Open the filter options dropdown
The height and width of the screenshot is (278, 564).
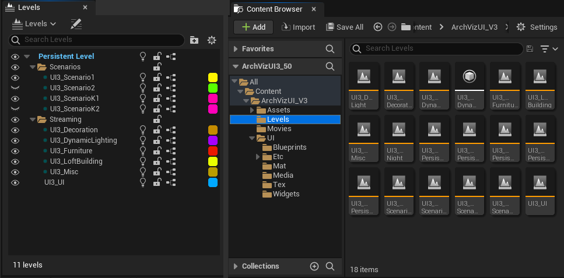(x=549, y=49)
